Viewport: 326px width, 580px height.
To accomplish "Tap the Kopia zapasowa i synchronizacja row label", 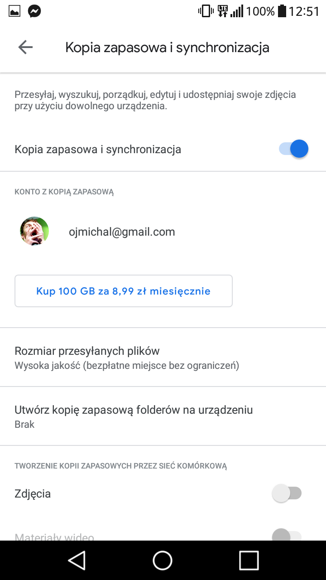I will tap(98, 149).
